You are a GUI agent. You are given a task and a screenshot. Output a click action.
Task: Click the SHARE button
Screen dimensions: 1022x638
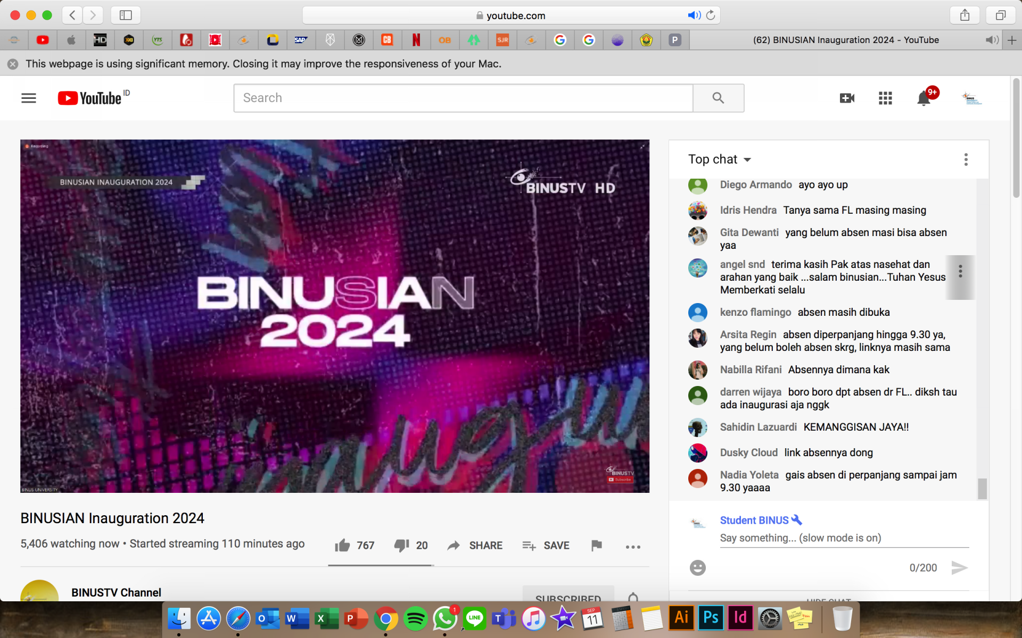(x=474, y=545)
